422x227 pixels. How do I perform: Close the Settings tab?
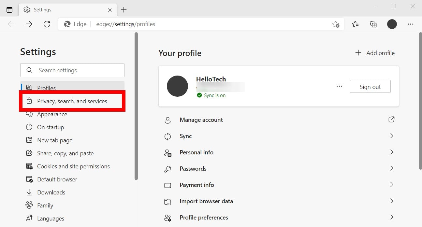coord(110,10)
